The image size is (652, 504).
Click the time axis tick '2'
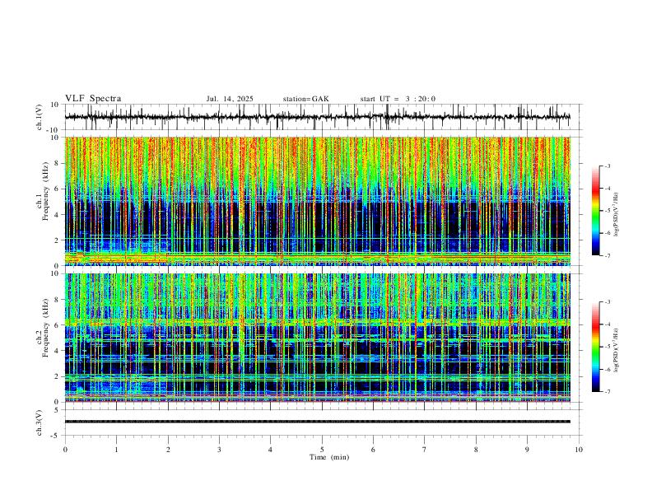click(168, 450)
